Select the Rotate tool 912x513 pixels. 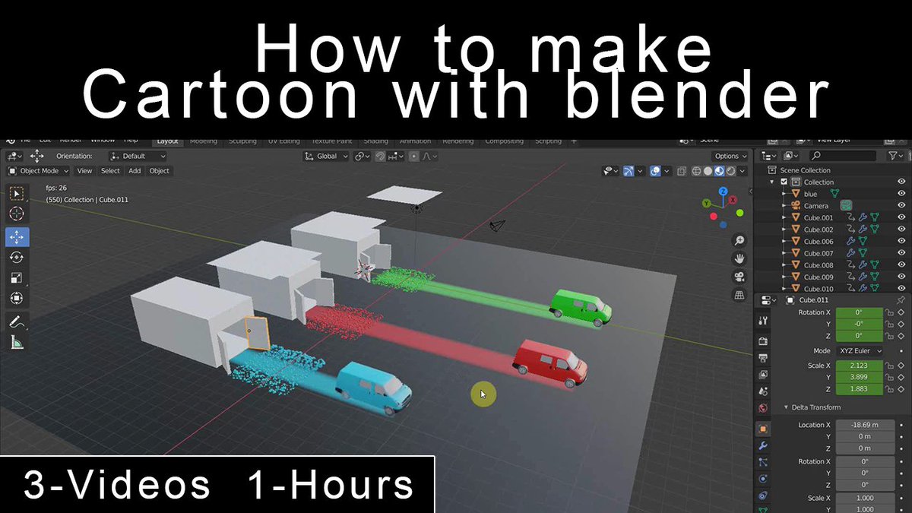[x=17, y=258]
